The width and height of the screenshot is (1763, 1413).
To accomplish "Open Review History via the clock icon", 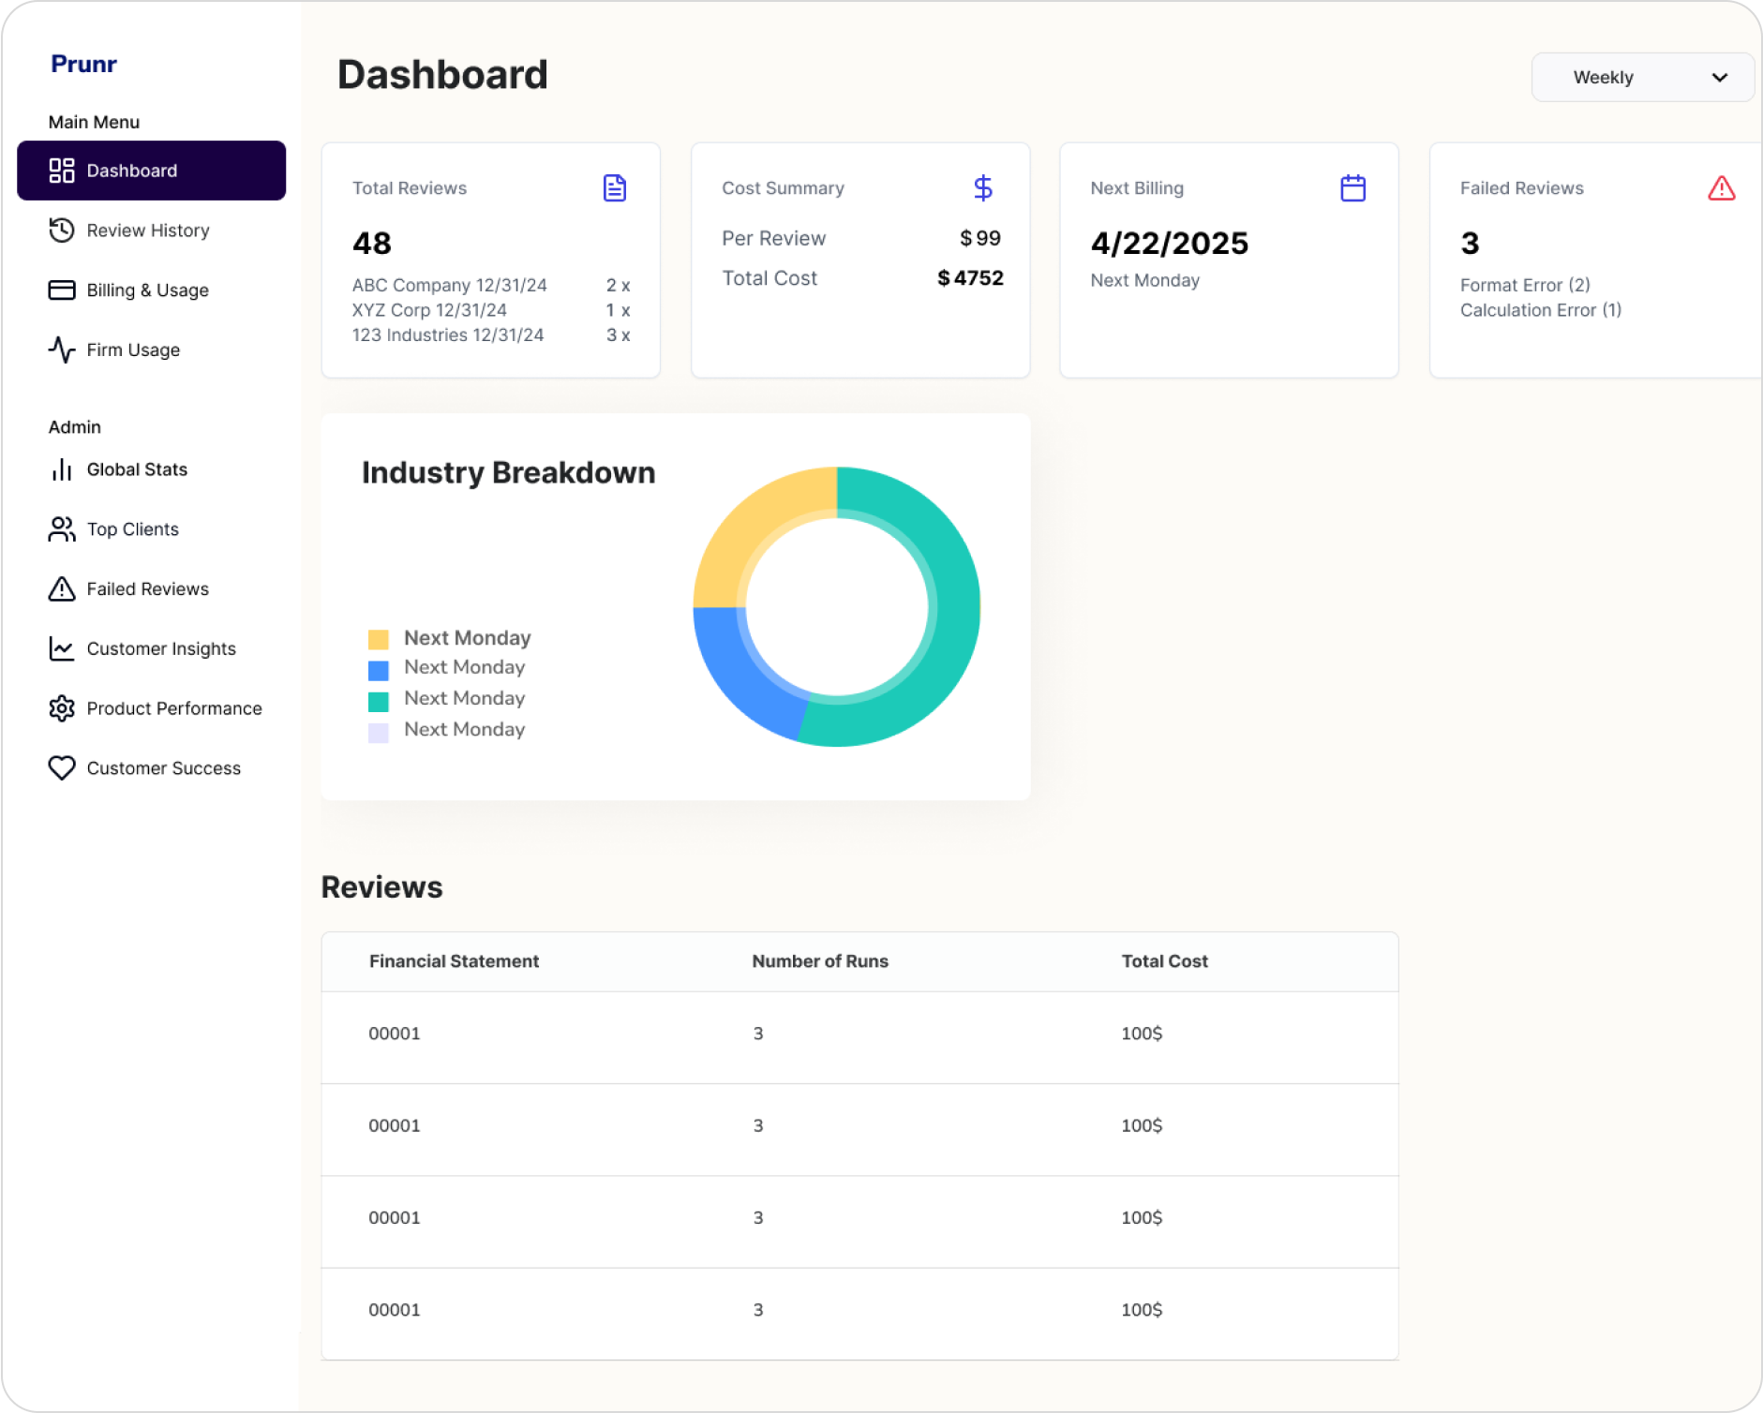I will click(x=60, y=231).
